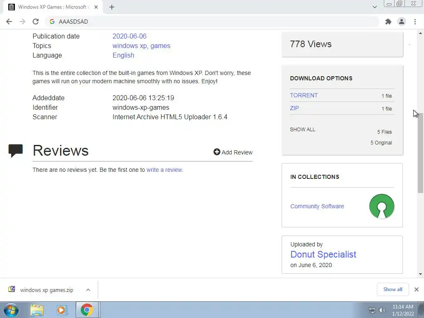
Task: Click the Chrome taskbar icon
Action: point(87,310)
